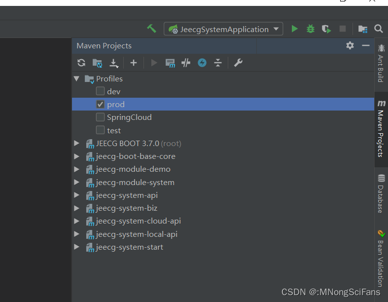Viewport: 388px width, 302px height.
Task: Open Project Structure folder icon
Action: [363, 29]
